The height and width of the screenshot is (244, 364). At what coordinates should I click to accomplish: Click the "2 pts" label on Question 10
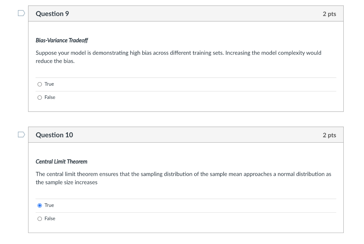pyautogui.click(x=329, y=135)
